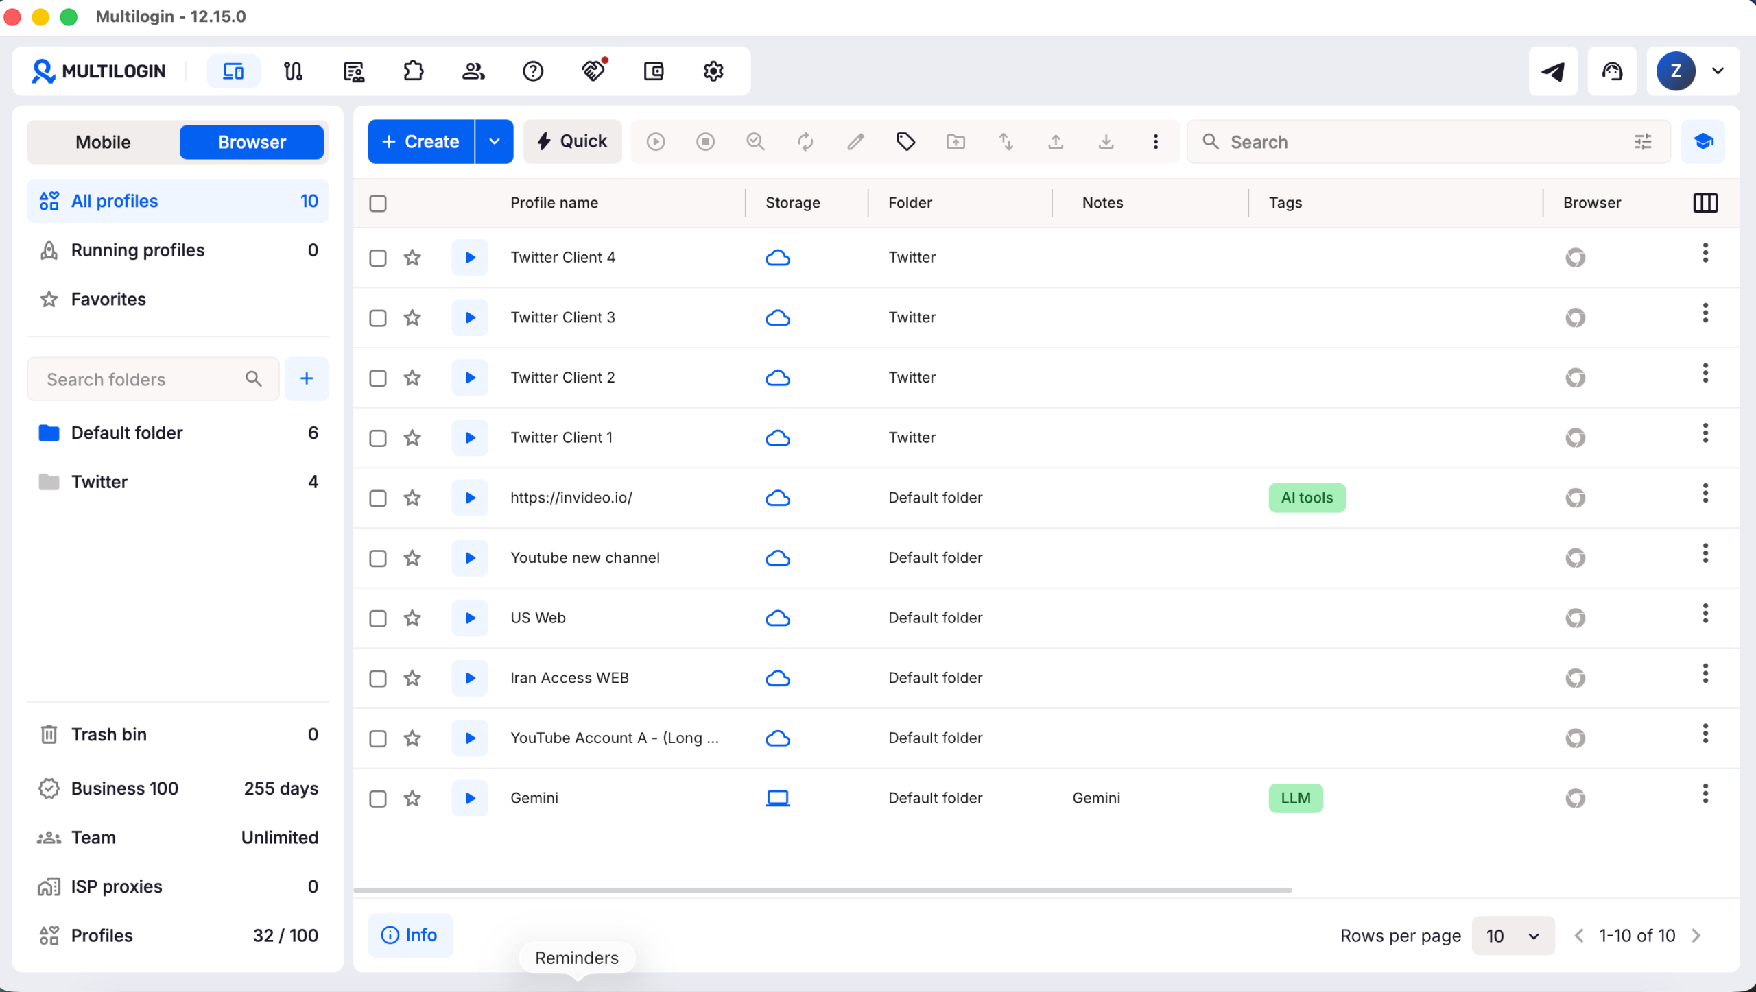The image size is (1756, 992).
Task: Click the Profile name column header
Action: [554, 203]
